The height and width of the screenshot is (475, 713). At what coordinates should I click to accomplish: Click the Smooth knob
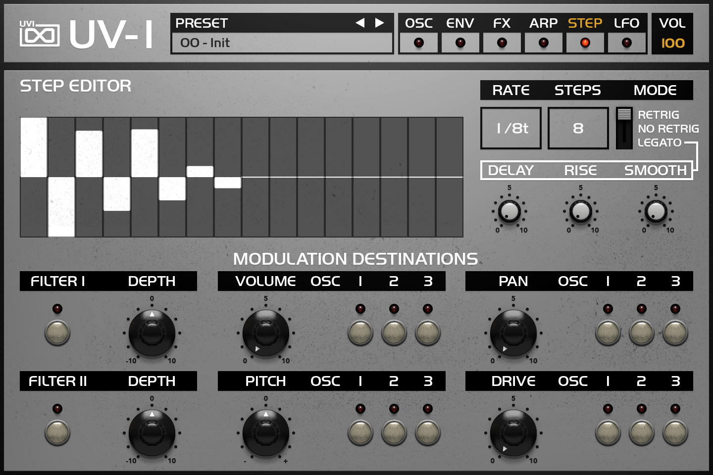656,212
